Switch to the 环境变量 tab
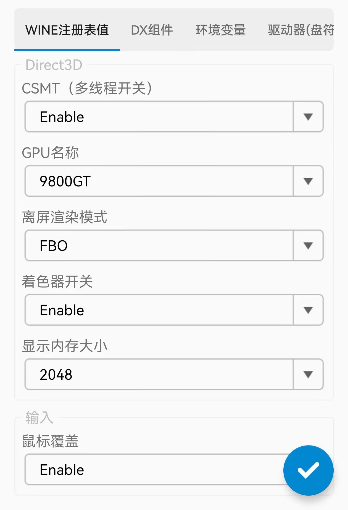The height and width of the screenshot is (510, 348). tap(221, 30)
